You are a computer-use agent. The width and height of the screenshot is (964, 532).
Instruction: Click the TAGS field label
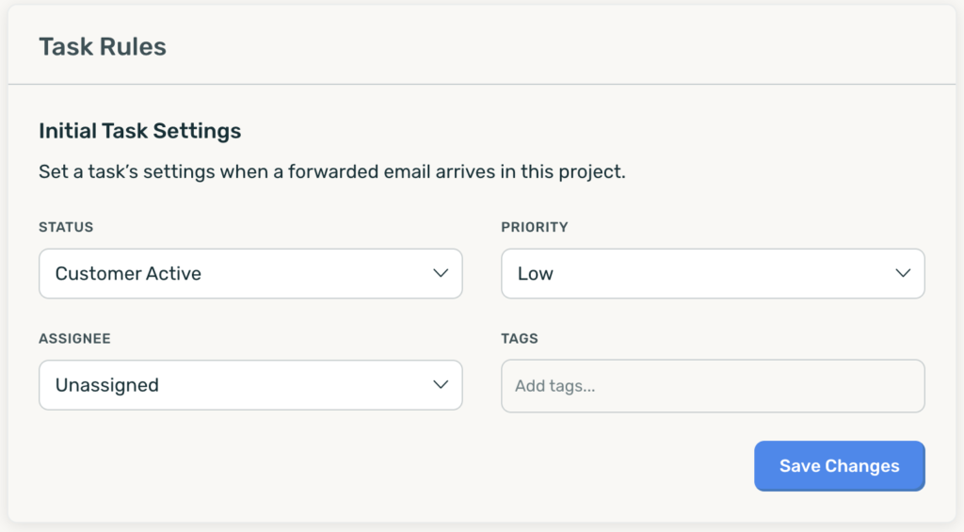pyautogui.click(x=520, y=338)
